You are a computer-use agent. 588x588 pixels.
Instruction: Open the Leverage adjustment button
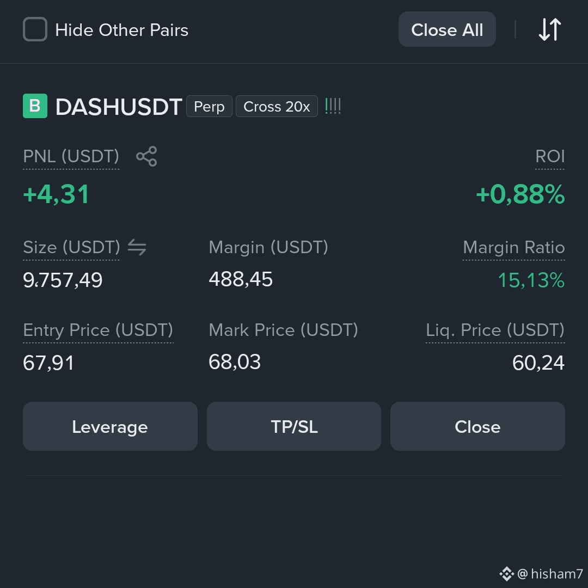(x=110, y=426)
